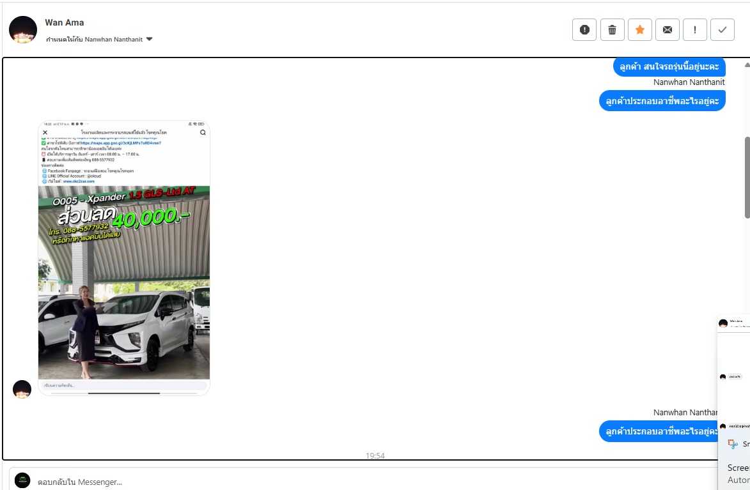Click scroll-up arrow of chat pane

pyautogui.click(x=747, y=65)
